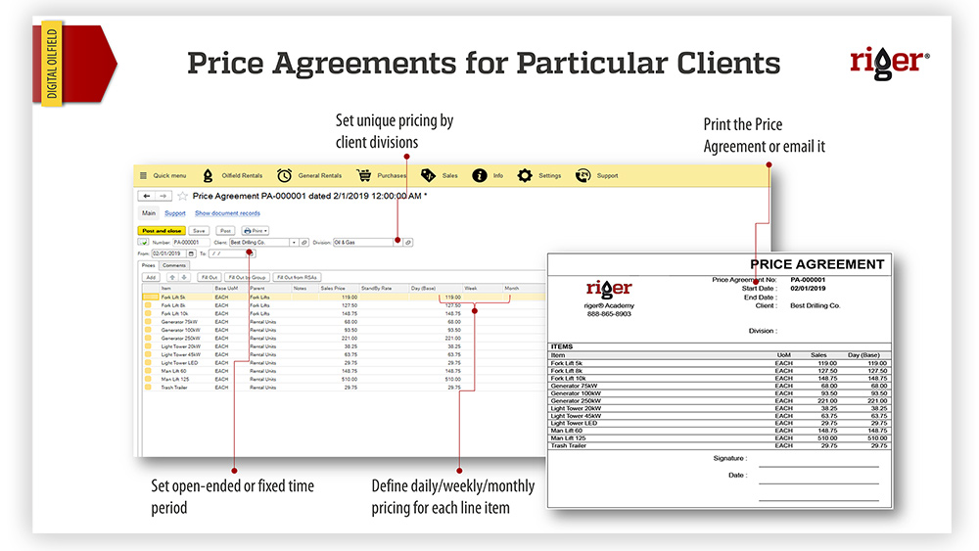Open the Print dropdown button
The image size is (979, 551).
click(x=255, y=230)
